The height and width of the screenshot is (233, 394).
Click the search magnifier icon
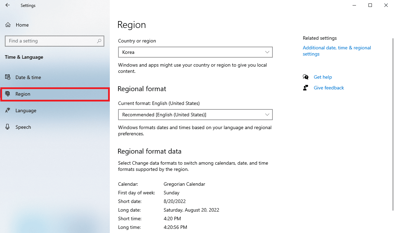pyautogui.click(x=99, y=41)
